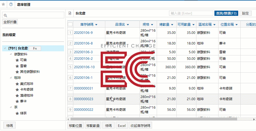Image resolution: width=256 pixels, height=131 pixels.
Task: Click the horizontal scrollbar thumb under the table
Action: 153,119
